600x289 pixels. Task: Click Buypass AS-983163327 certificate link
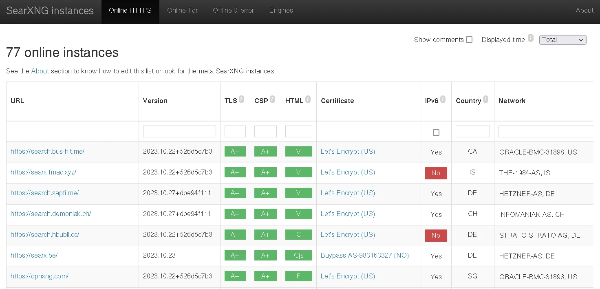364,256
